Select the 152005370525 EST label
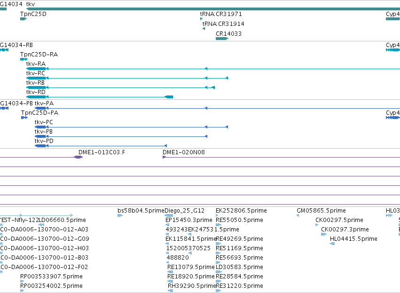 click(x=188, y=248)
